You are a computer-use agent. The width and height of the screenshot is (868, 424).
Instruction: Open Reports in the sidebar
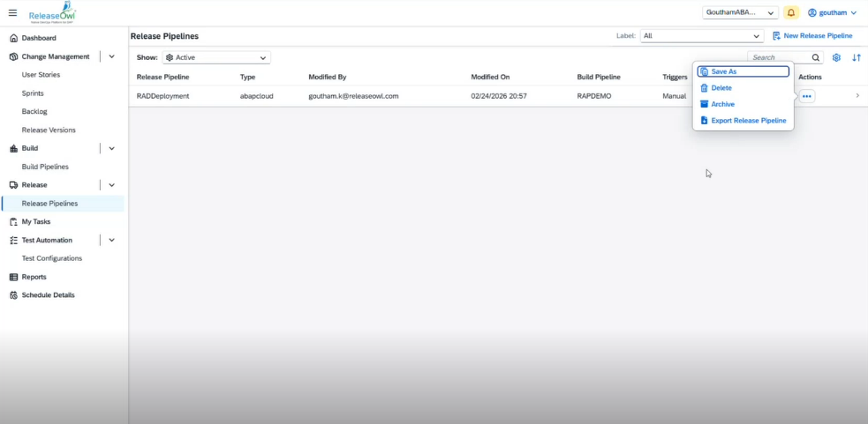[34, 277]
